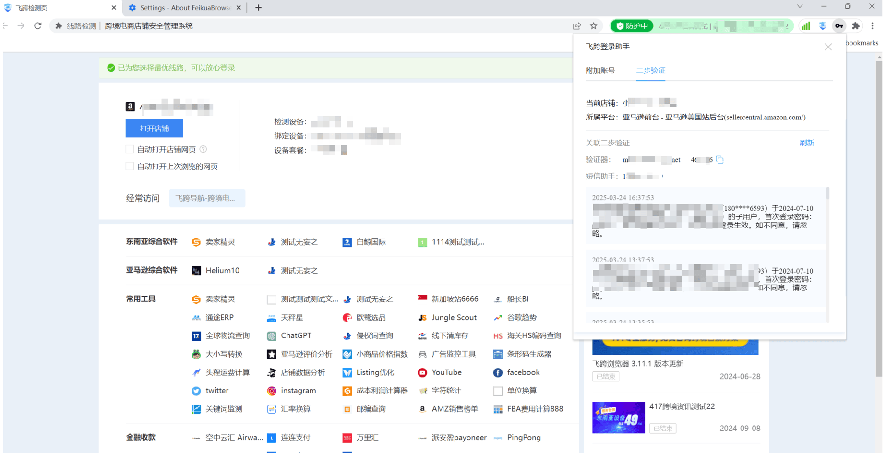
Task: Click the 打开店铺 button
Action: (154, 129)
